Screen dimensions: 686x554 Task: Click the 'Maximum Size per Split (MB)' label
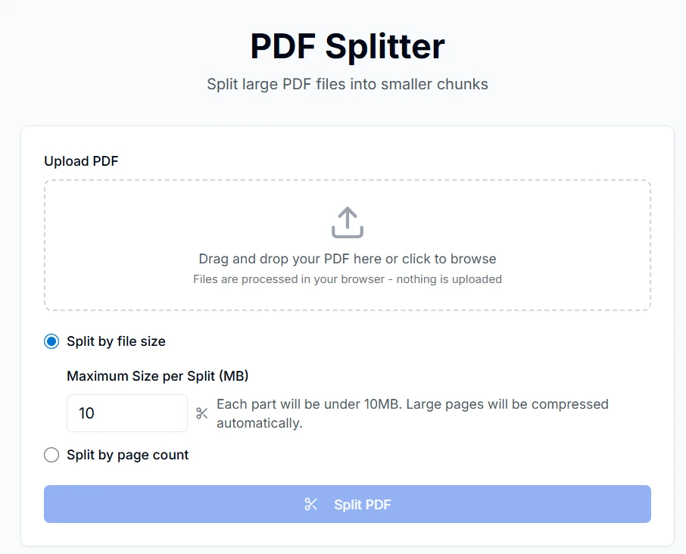(x=157, y=375)
